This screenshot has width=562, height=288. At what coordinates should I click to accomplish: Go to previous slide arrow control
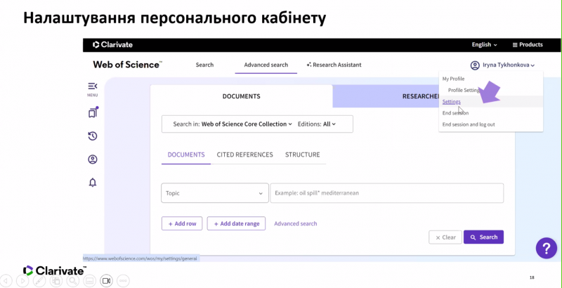tap(6, 281)
